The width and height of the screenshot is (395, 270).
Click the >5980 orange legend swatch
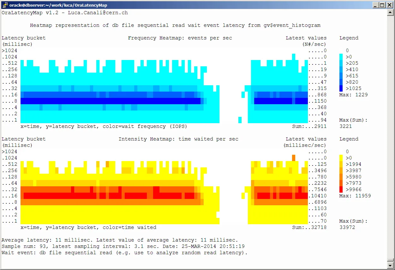click(x=341, y=177)
